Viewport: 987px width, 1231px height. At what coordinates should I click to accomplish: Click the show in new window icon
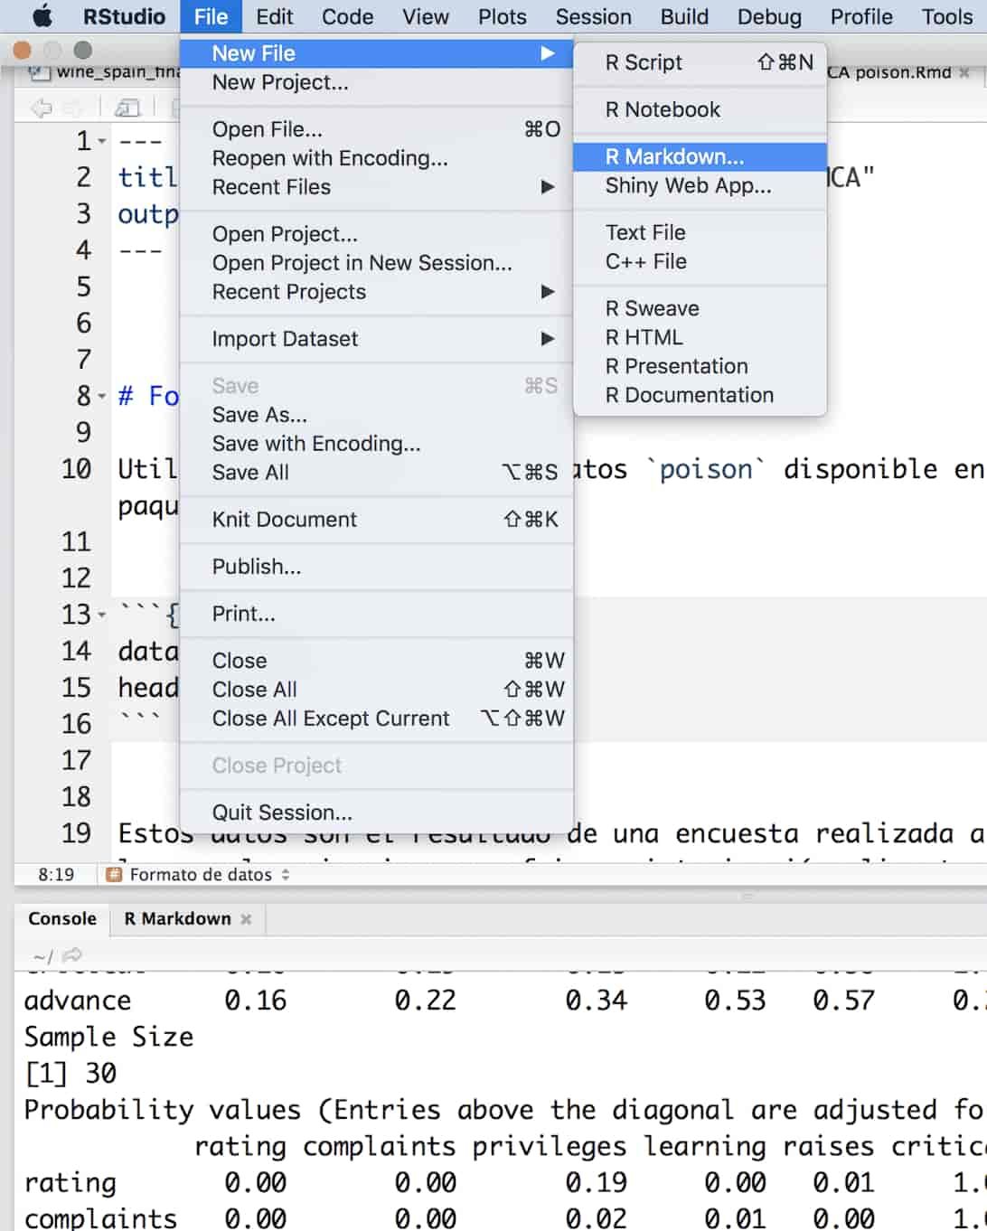point(127,108)
